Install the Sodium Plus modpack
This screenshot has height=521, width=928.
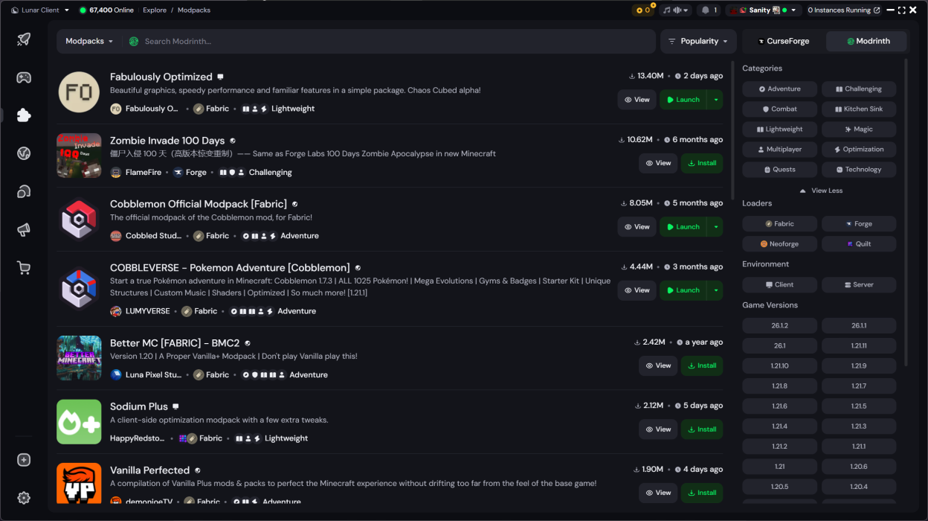[702, 429]
